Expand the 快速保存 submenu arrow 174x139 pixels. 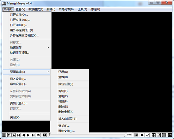coord(48,48)
